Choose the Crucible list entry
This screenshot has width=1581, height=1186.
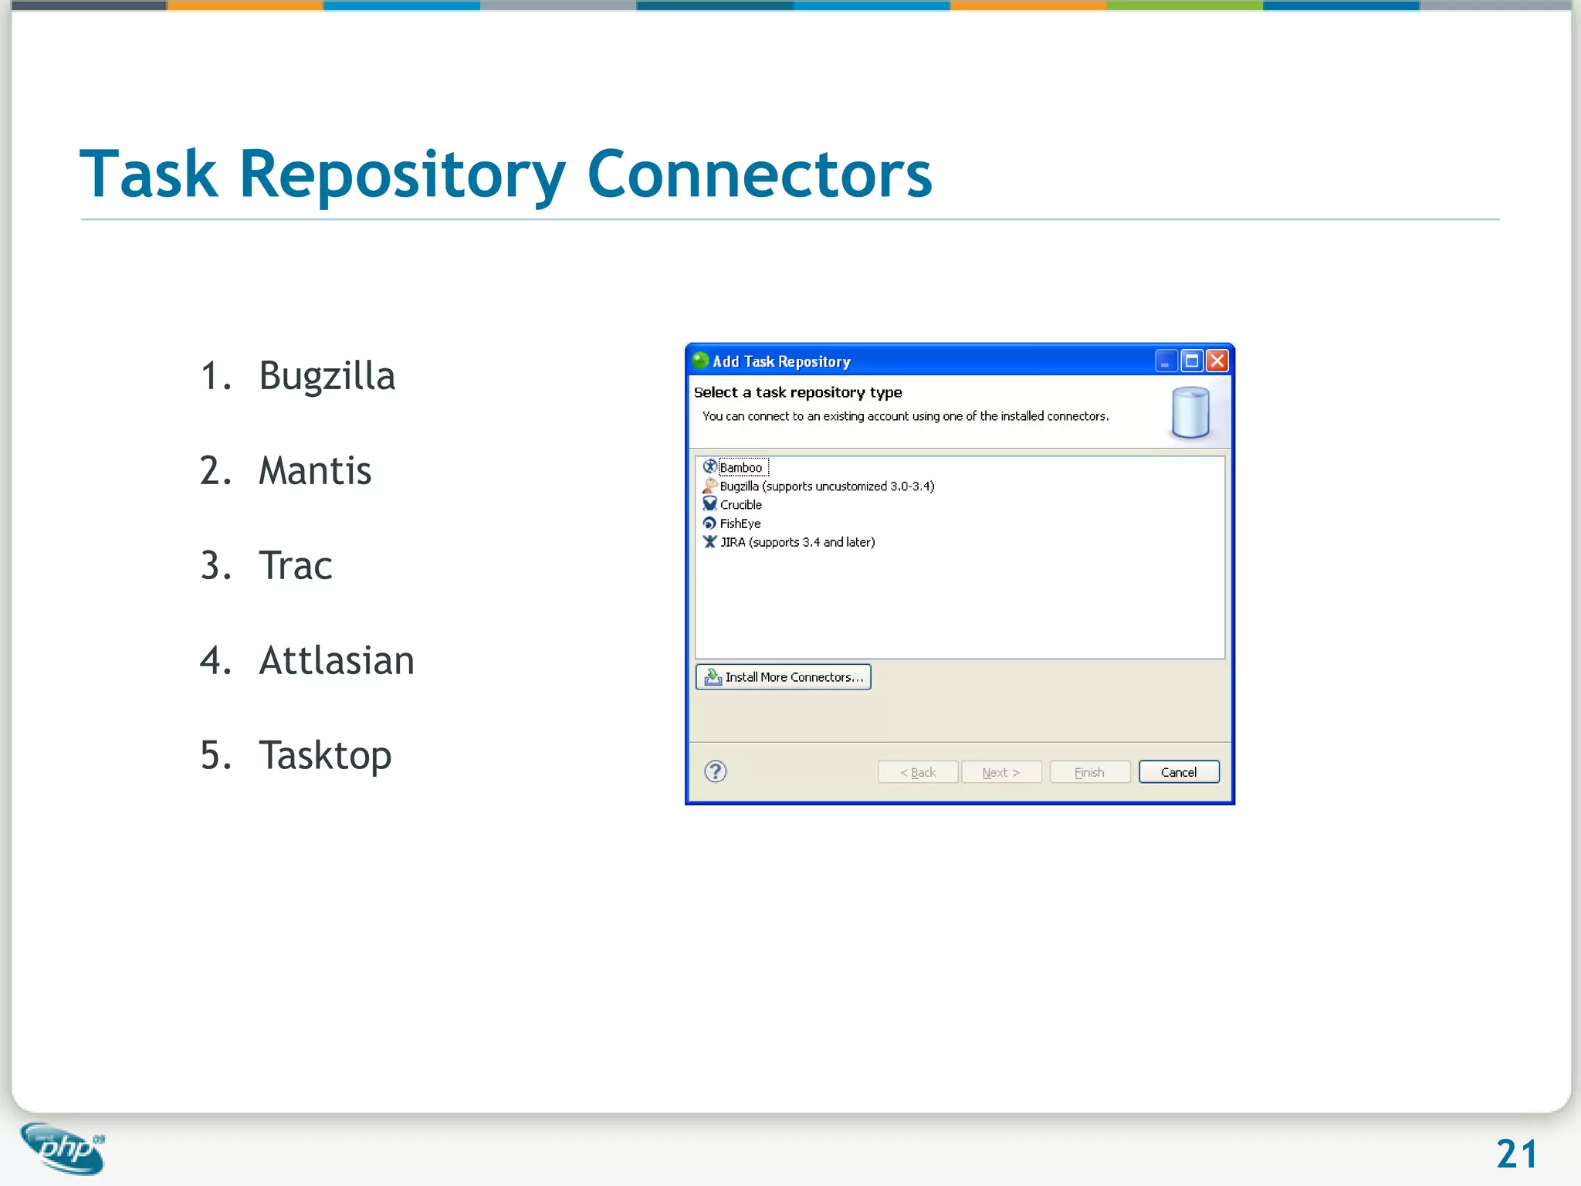[x=741, y=505]
